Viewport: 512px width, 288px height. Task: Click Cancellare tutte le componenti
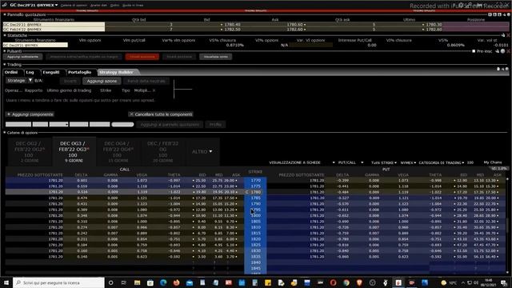click(161, 114)
